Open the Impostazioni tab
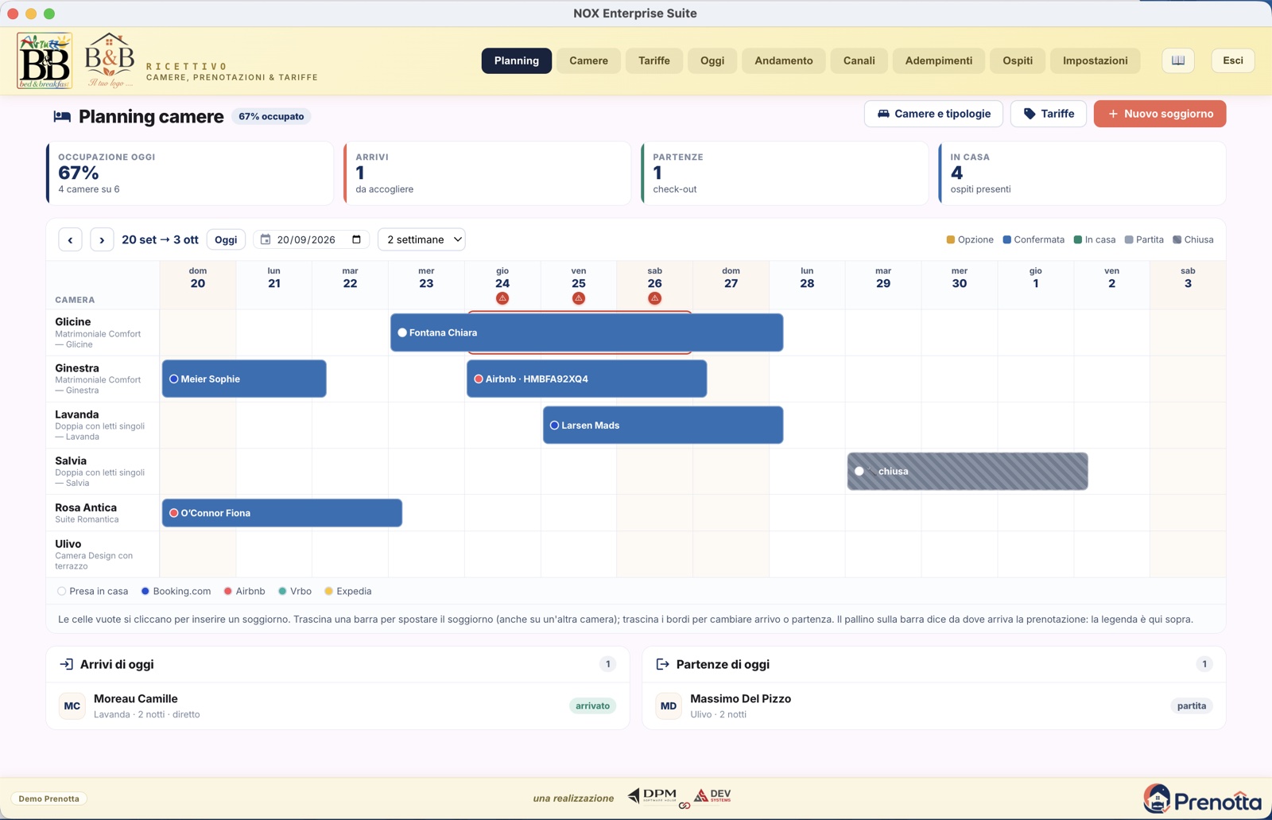 (1096, 60)
